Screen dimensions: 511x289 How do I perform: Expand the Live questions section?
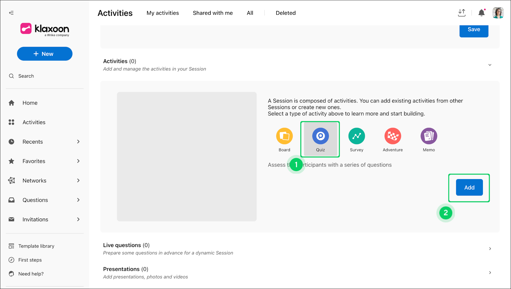point(490,248)
